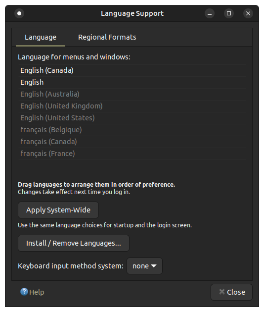This screenshot has height=312, width=264.
Task: Click Apply System-Wide button
Action: pyautogui.click(x=58, y=210)
